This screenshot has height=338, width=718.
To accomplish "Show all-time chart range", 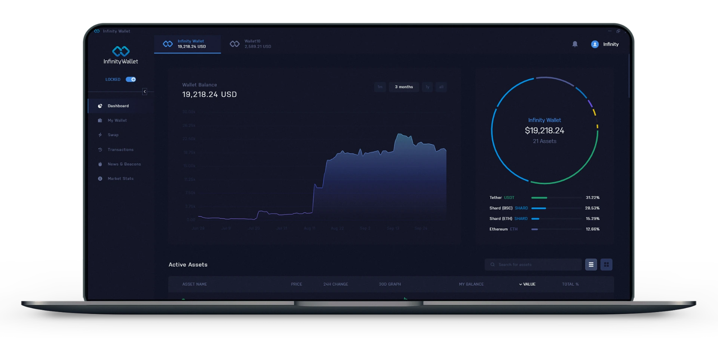I will click(441, 87).
